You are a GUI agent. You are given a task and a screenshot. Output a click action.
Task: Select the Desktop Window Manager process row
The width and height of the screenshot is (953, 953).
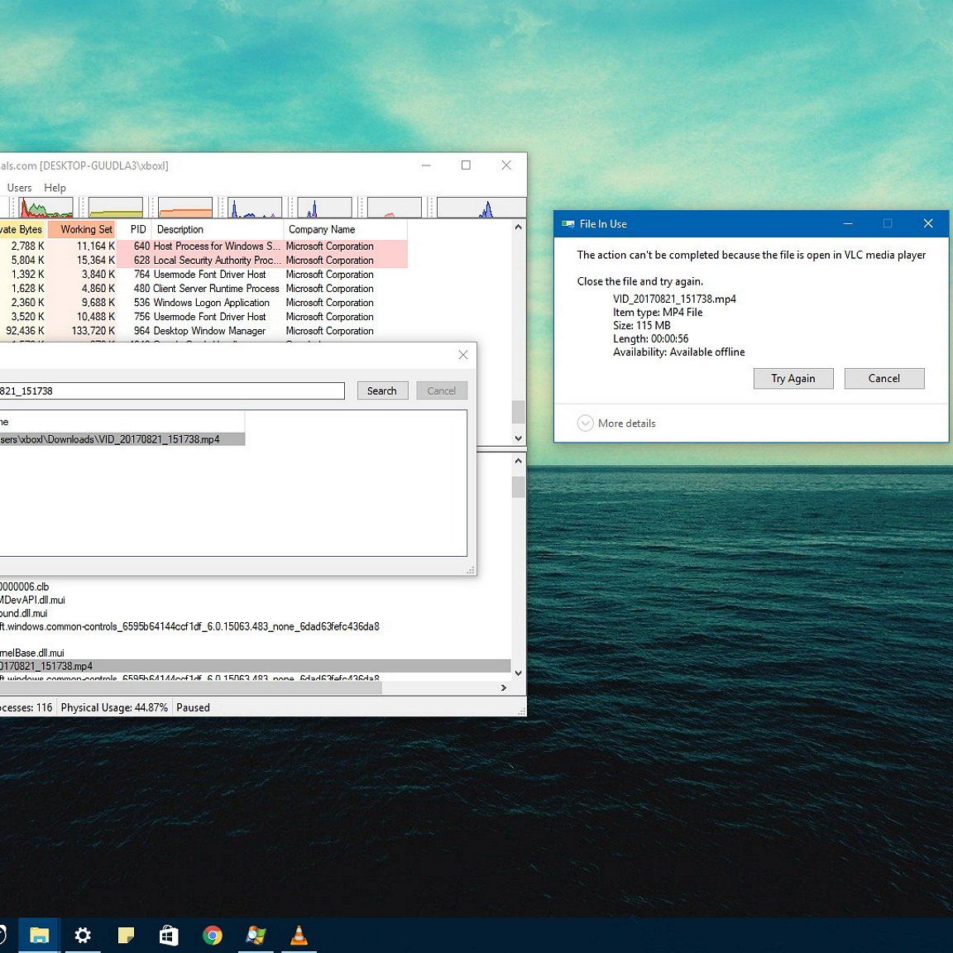[x=209, y=331]
